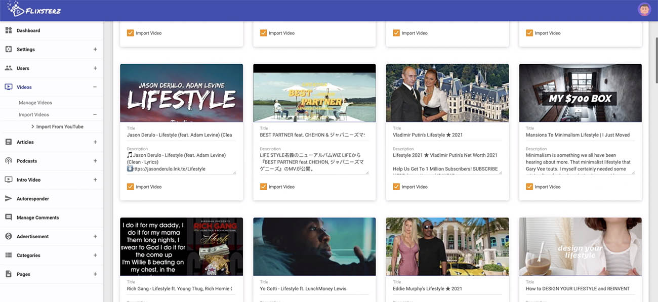This screenshot has height=302, width=658.
Task: Collapse the Import Videos submenu
Action: (x=95, y=115)
